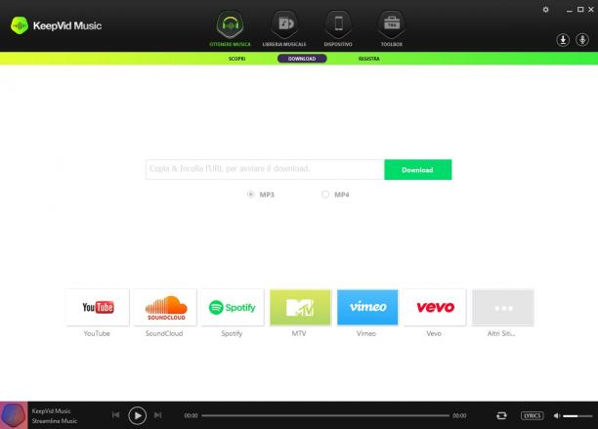This screenshot has width=598, height=429.
Task: Switch to the Scopri tab
Action: coord(236,59)
